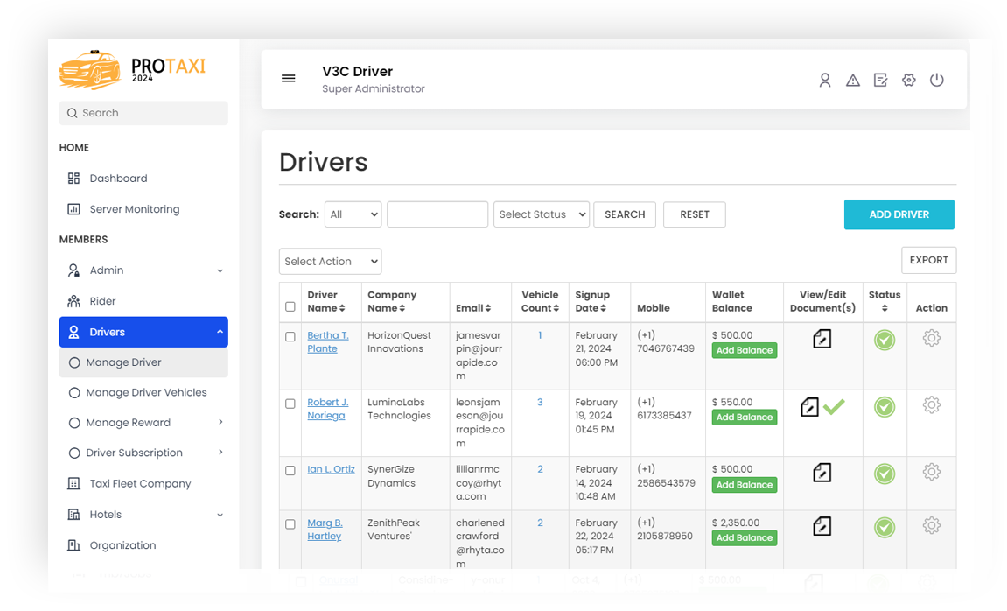Focus the drivers search text input
The height and width of the screenshot is (611, 1007).
point(437,214)
